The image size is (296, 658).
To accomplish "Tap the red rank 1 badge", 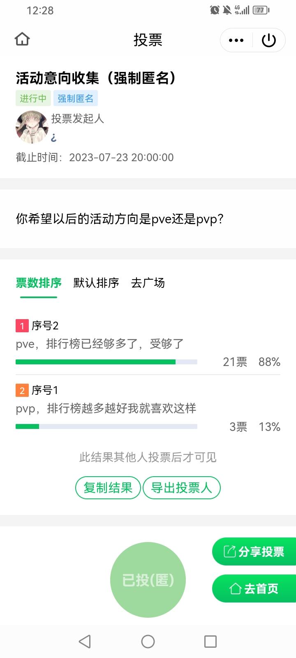I will pyautogui.click(x=22, y=326).
